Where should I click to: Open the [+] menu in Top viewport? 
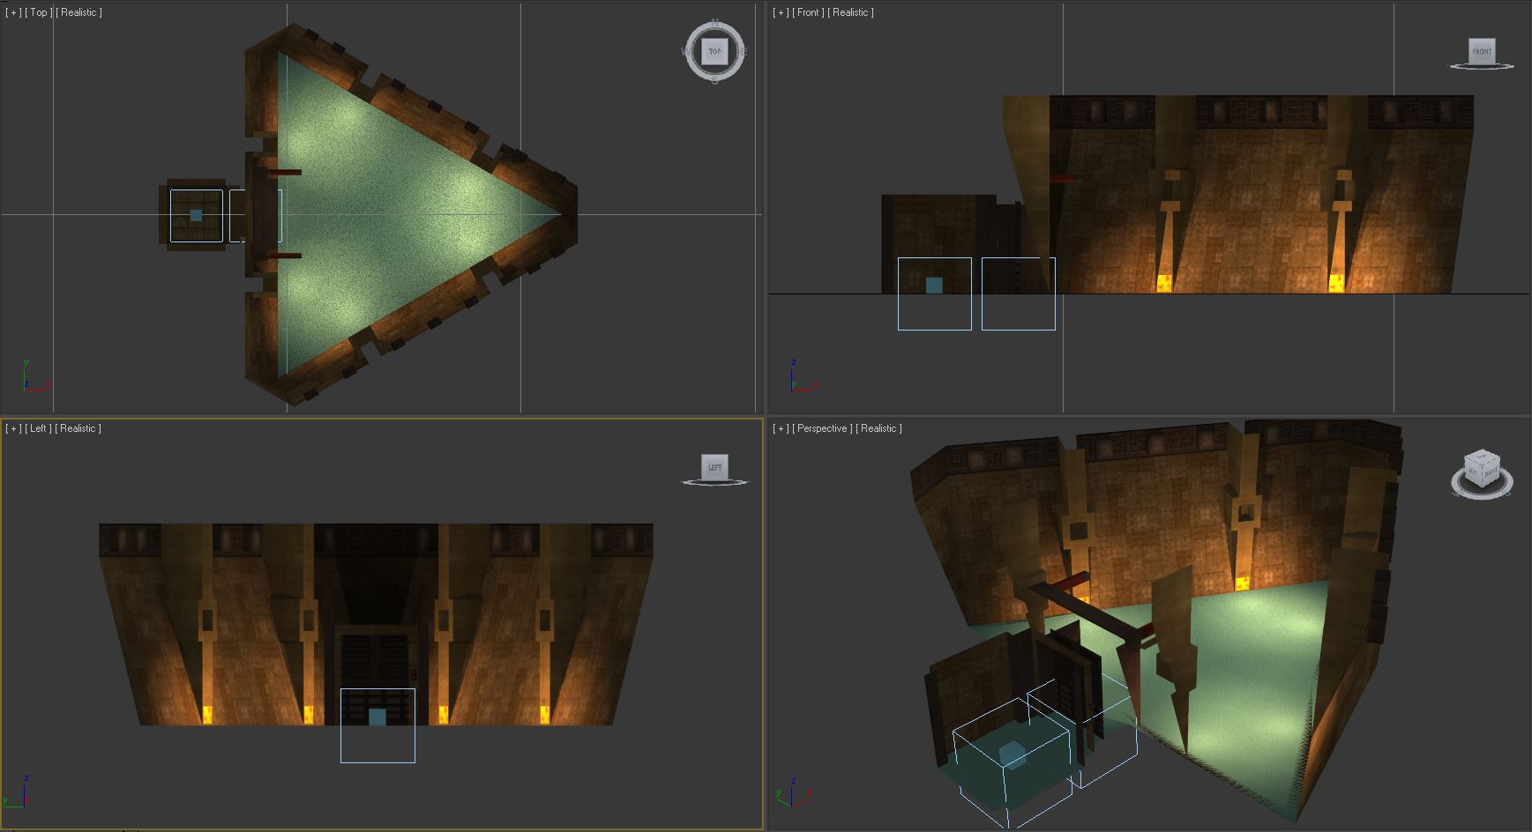coord(13,12)
